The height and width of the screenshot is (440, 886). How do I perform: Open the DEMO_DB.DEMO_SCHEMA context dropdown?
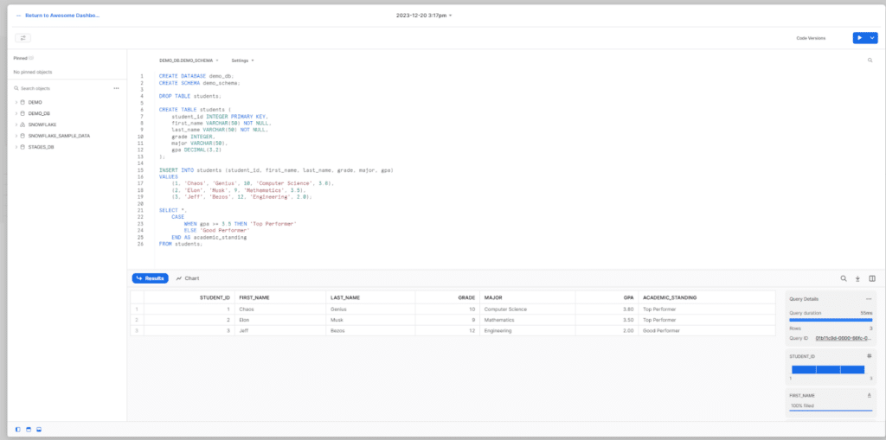coord(189,60)
